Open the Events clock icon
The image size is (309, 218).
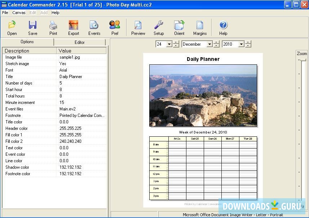coord(94,25)
